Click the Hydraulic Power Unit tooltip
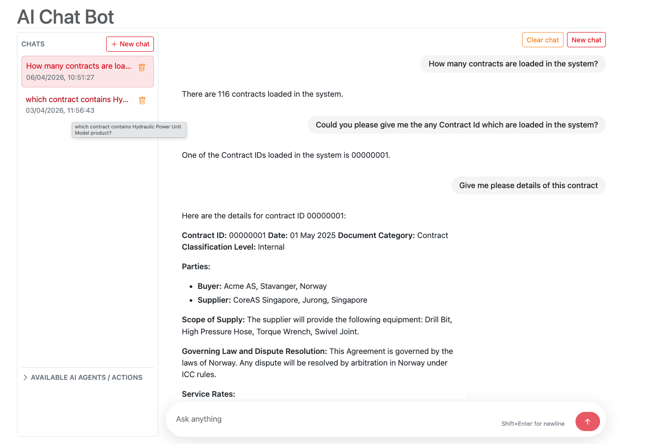The image size is (650, 444). pyautogui.click(x=128, y=130)
